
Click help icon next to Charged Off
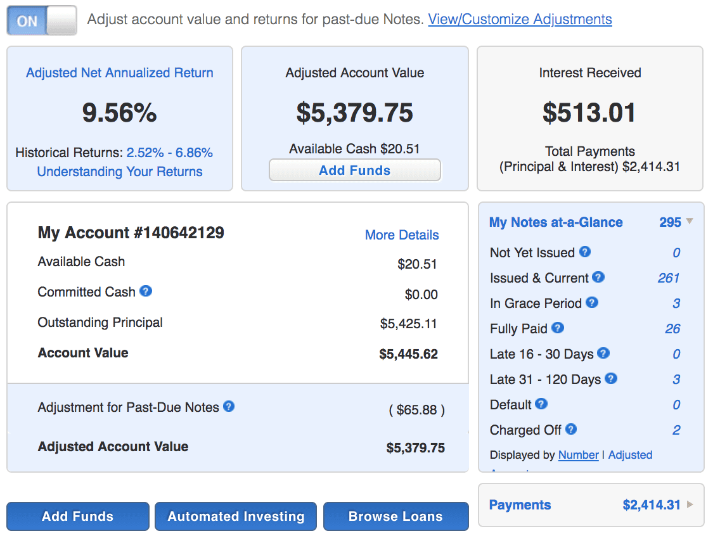click(571, 429)
